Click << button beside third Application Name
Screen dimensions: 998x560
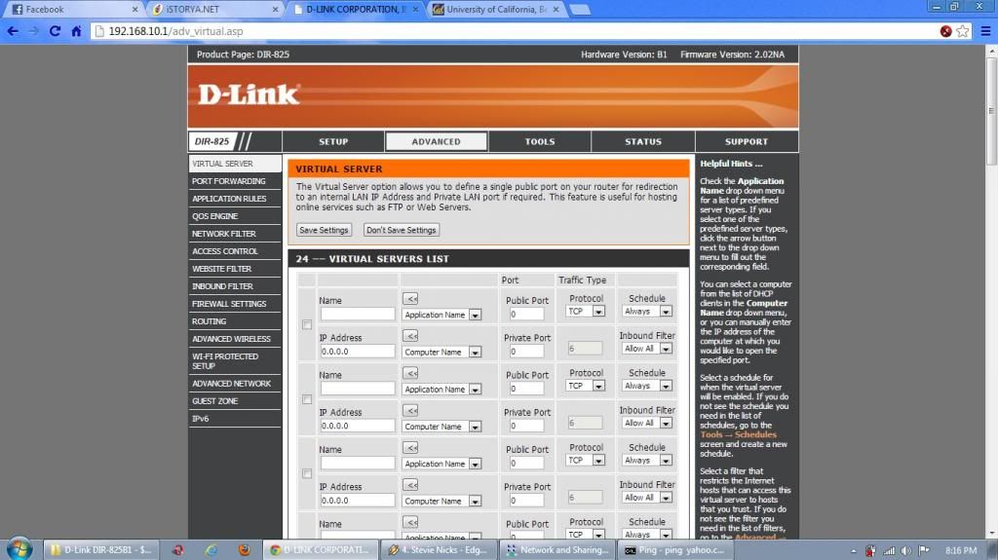(x=410, y=448)
